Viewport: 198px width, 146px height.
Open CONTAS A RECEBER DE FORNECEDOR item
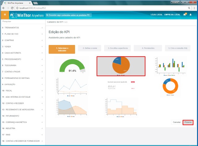(x=23, y=141)
